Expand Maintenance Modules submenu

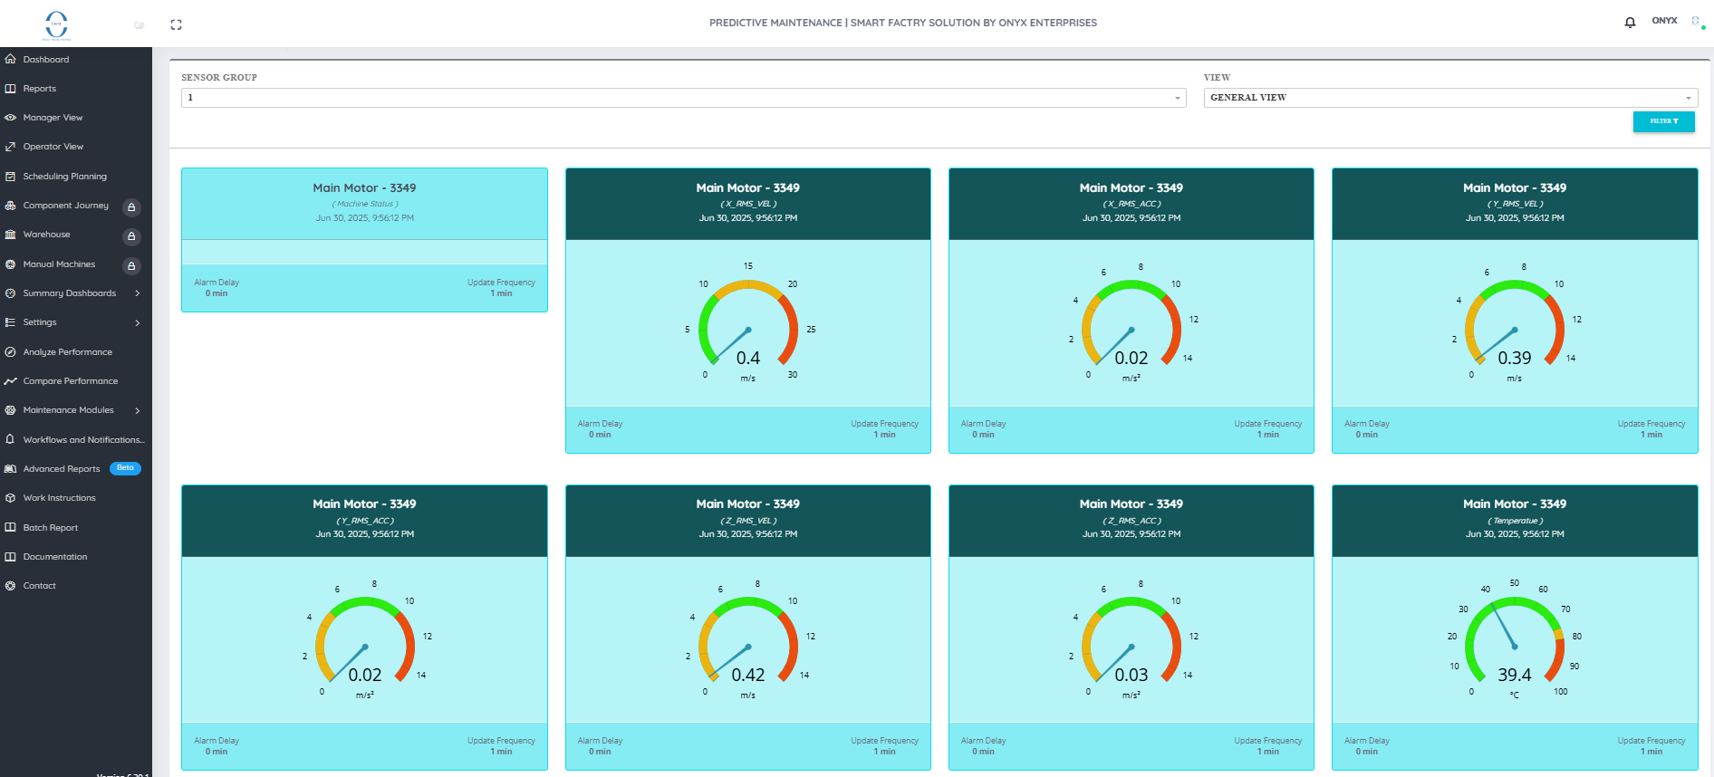click(137, 410)
